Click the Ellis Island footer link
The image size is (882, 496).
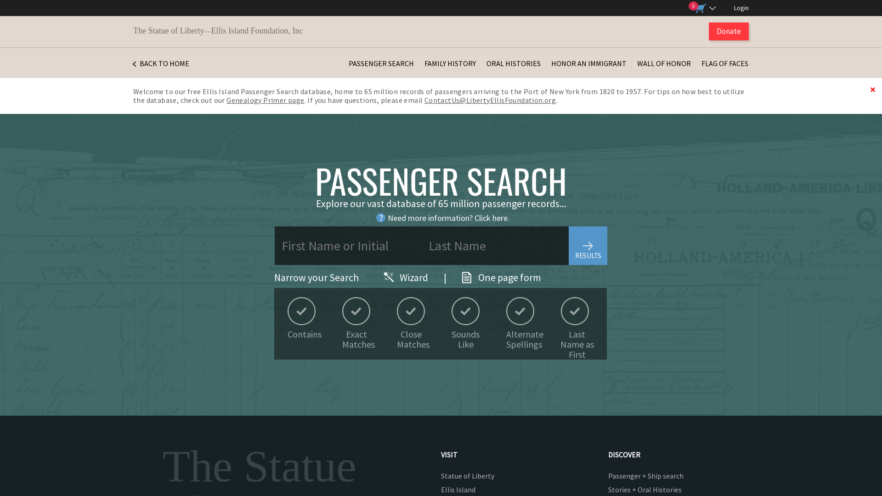[458, 490]
